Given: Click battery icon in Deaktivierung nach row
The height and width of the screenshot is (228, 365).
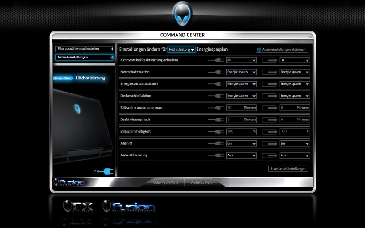Looking at the screenshot, I should (x=270, y=120).
